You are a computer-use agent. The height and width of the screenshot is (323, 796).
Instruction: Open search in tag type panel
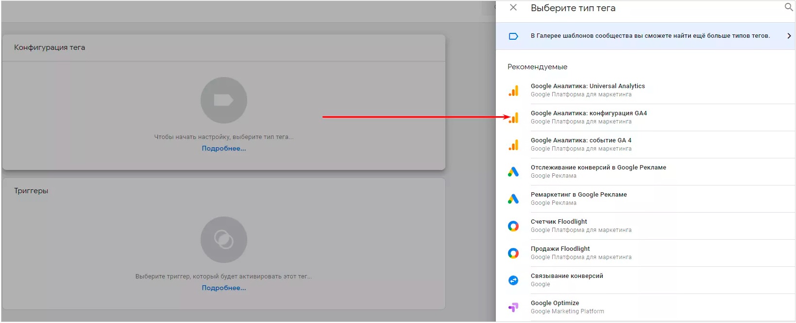[x=789, y=7]
